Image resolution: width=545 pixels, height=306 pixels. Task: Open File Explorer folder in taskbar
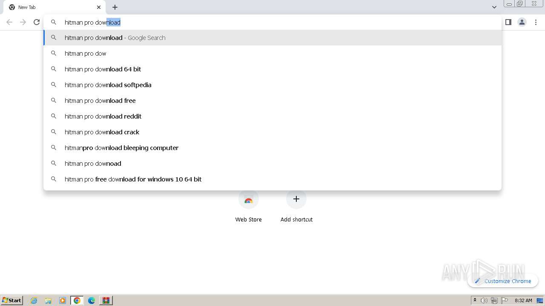48,300
